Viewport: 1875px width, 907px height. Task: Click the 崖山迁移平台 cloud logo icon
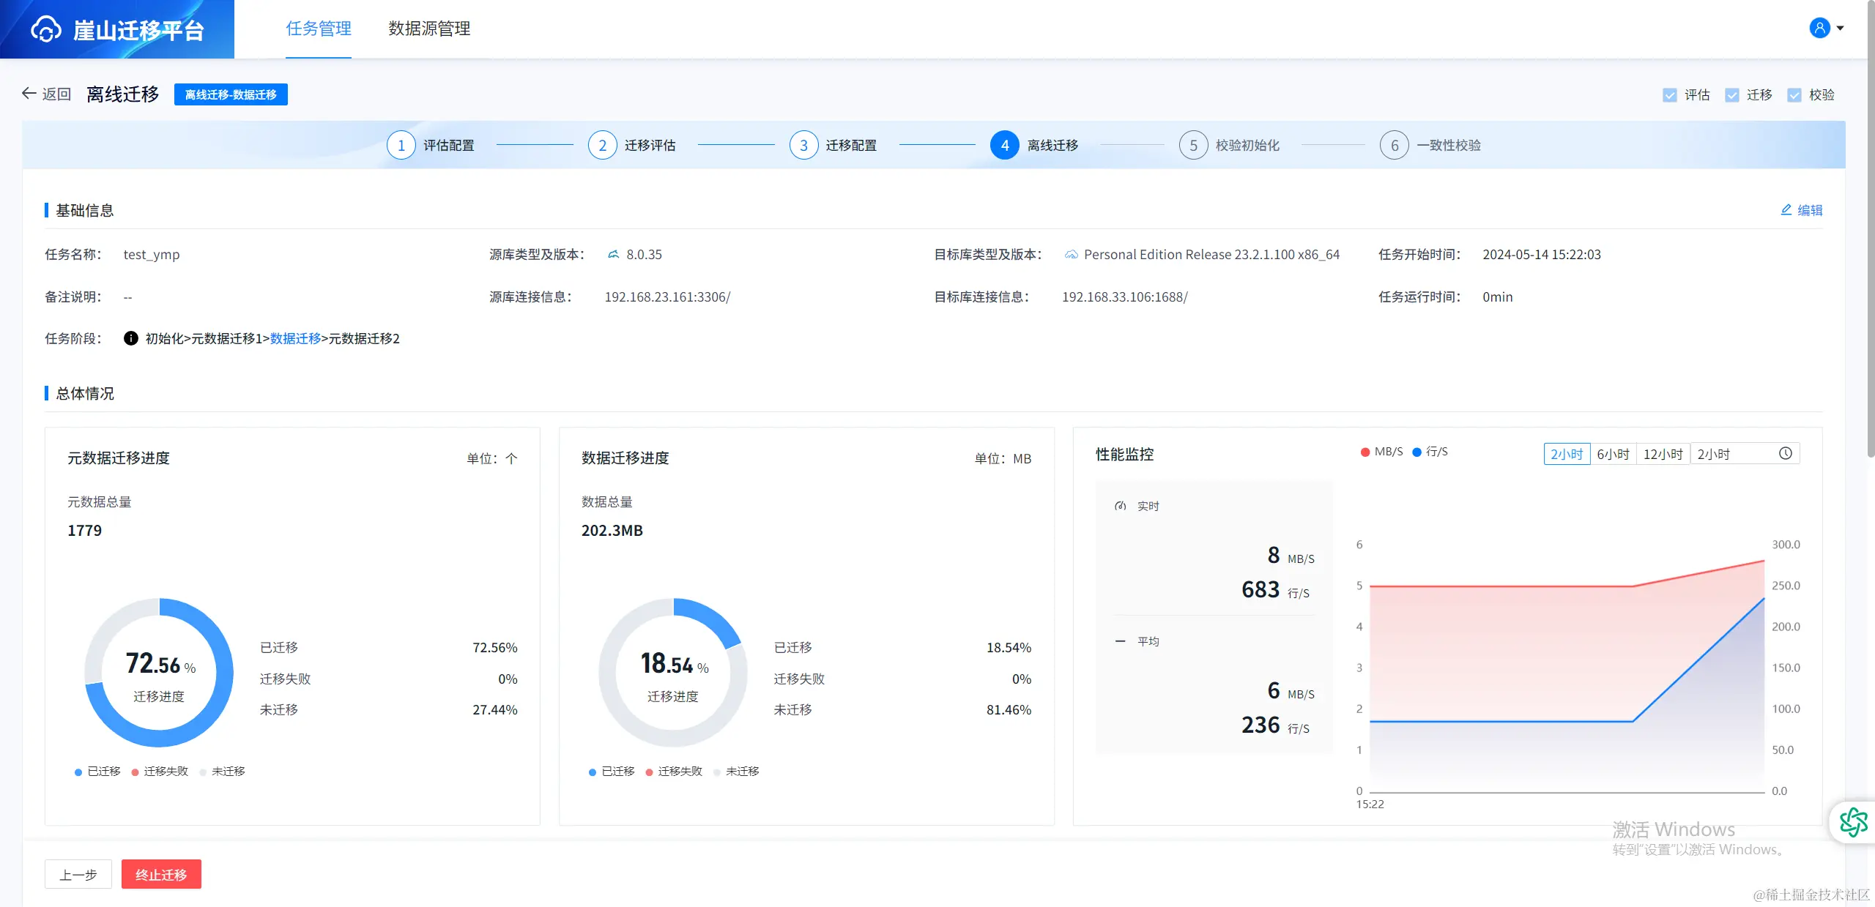45,29
